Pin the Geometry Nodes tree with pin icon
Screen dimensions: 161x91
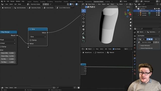point(50,4)
